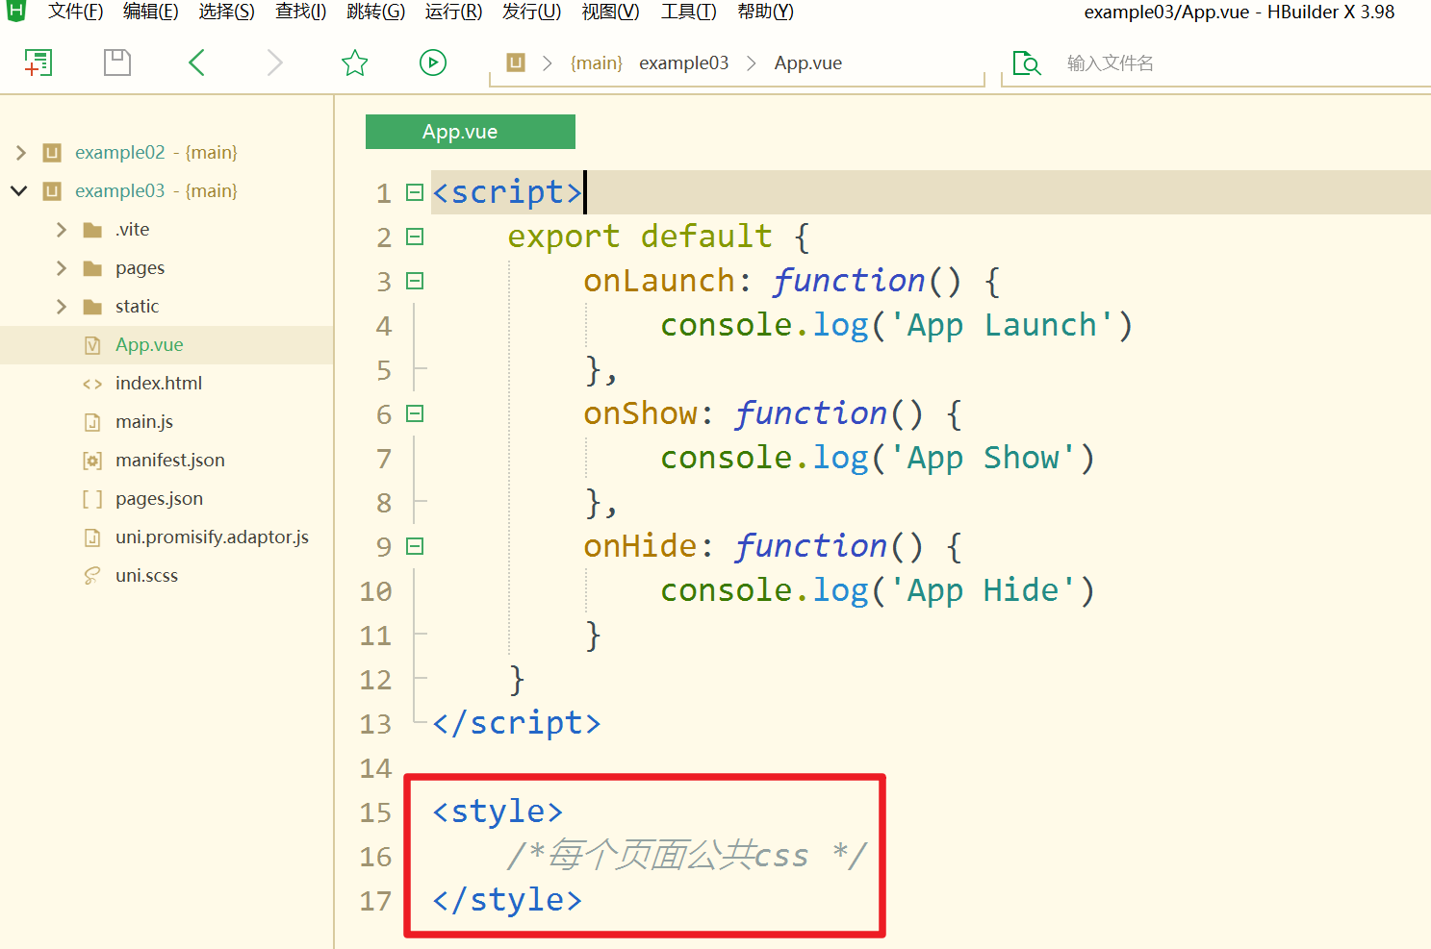Click the </style> tag on line 17
The height and width of the screenshot is (949, 1431).
click(x=507, y=900)
